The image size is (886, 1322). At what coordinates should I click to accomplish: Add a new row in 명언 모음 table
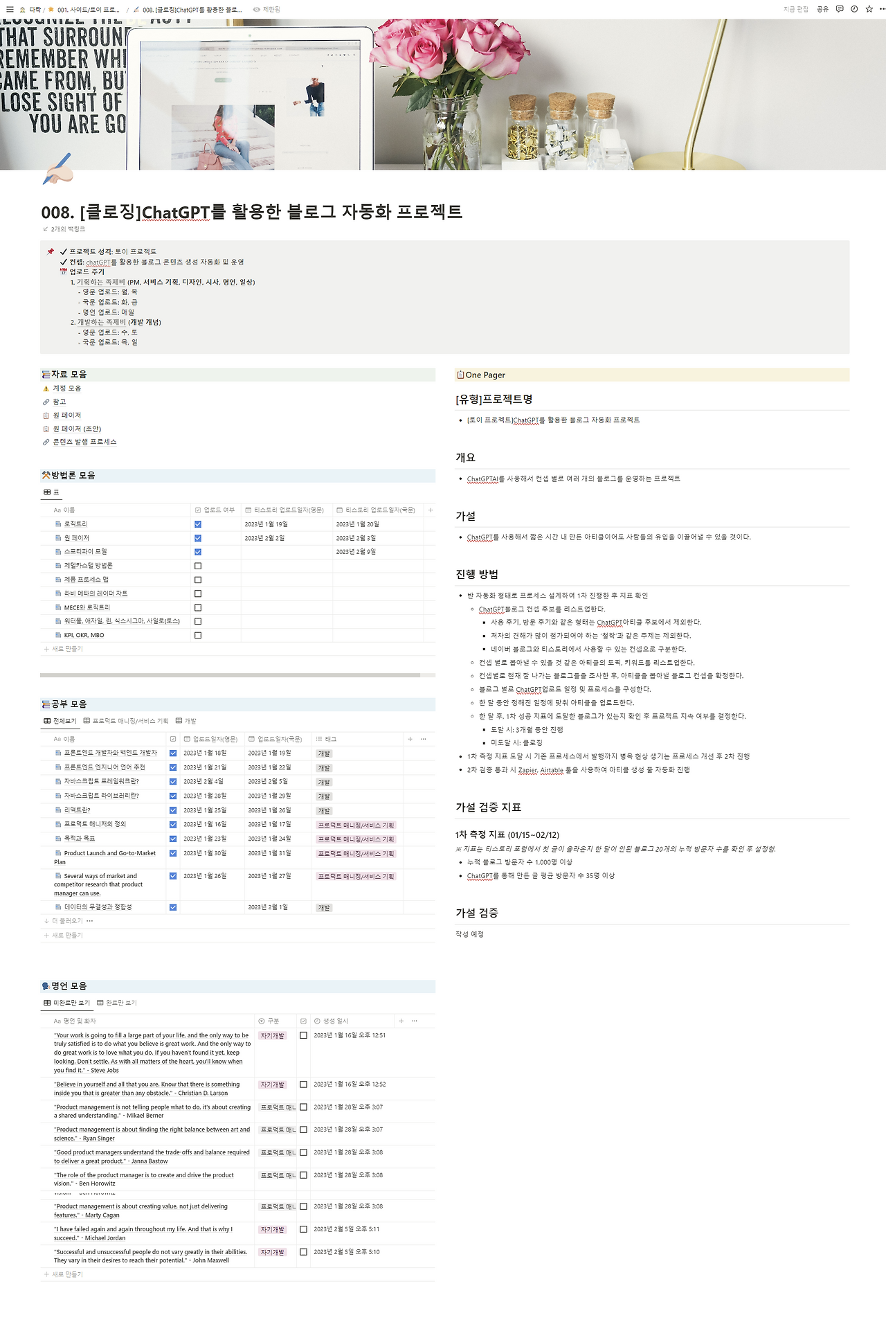point(63,1274)
